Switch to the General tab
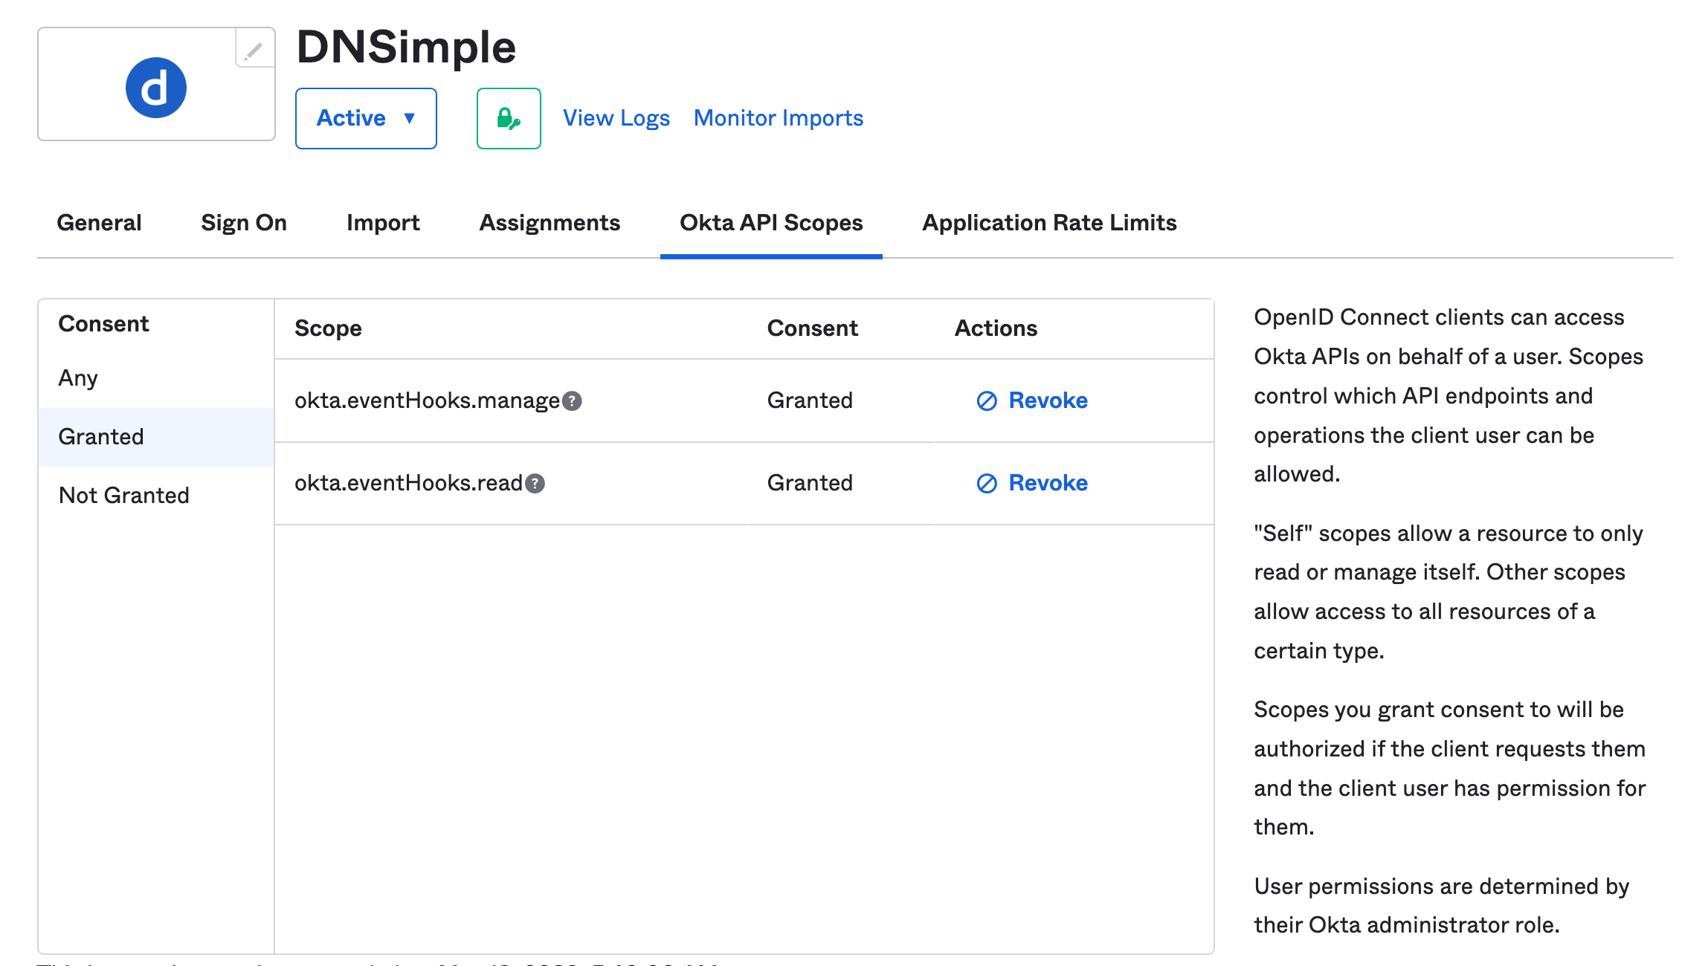 click(x=99, y=223)
